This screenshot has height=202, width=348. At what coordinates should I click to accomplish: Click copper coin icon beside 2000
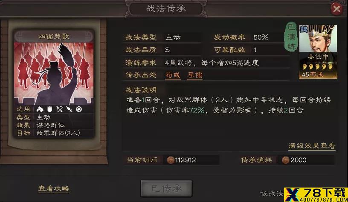tap(285, 160)
